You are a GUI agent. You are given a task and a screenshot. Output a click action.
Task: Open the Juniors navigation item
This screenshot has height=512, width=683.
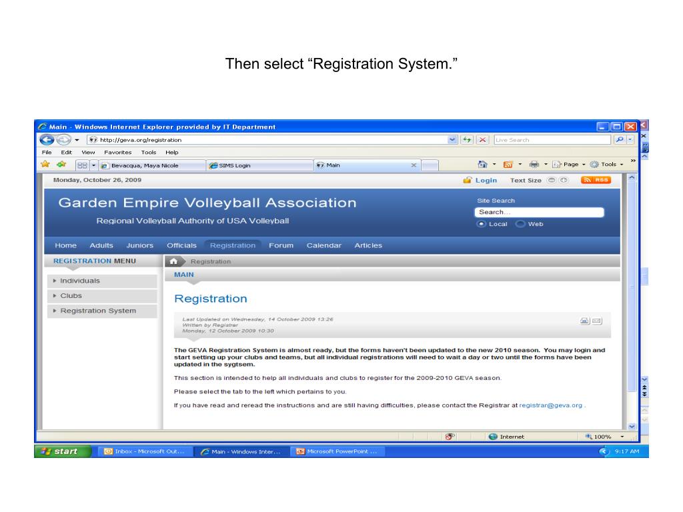click(140, 245)
